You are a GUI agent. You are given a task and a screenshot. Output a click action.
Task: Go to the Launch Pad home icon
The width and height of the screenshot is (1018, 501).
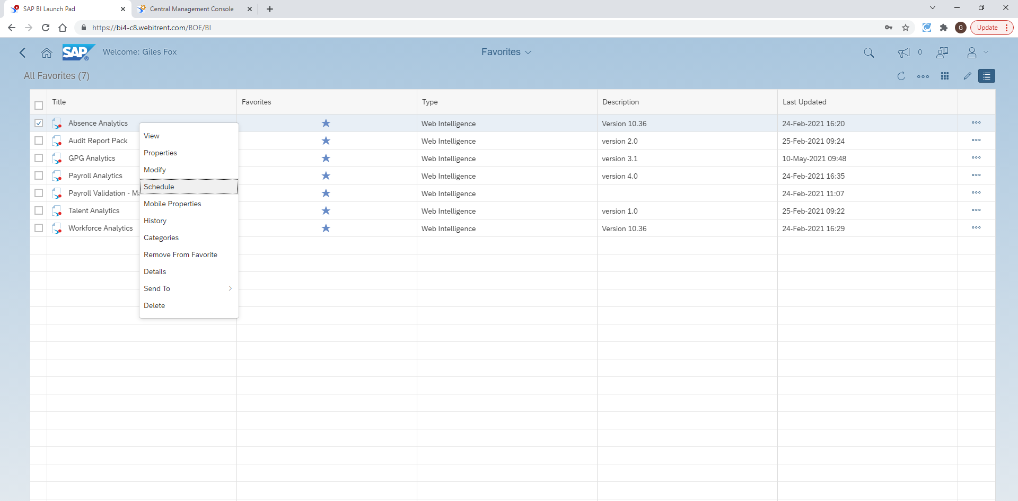(47, 52)
